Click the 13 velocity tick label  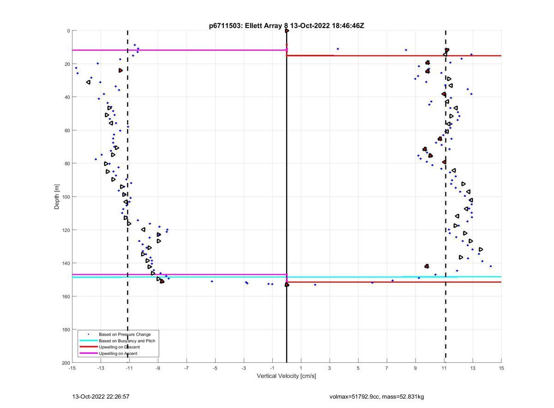tap(473, 368)
